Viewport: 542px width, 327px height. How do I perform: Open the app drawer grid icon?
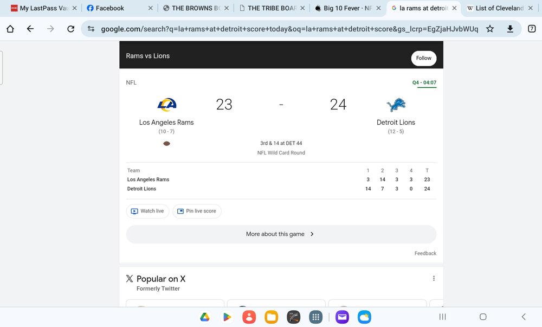(x=315, y=317)
